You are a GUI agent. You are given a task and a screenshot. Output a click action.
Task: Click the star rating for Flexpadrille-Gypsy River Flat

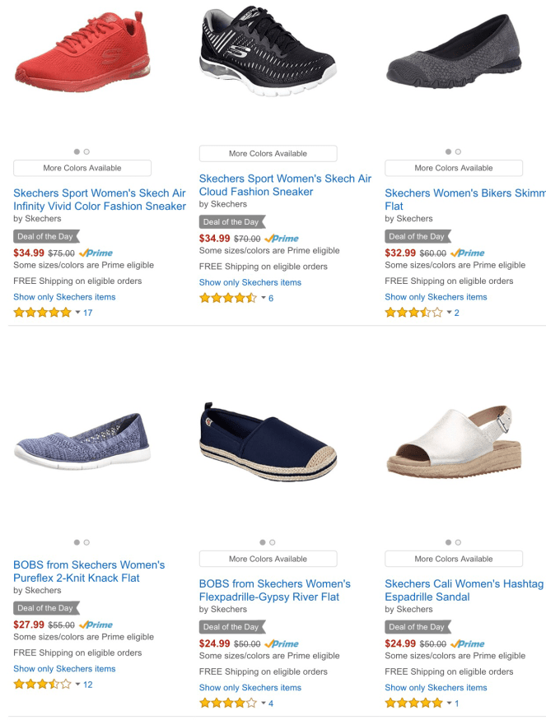coord(228,704)
